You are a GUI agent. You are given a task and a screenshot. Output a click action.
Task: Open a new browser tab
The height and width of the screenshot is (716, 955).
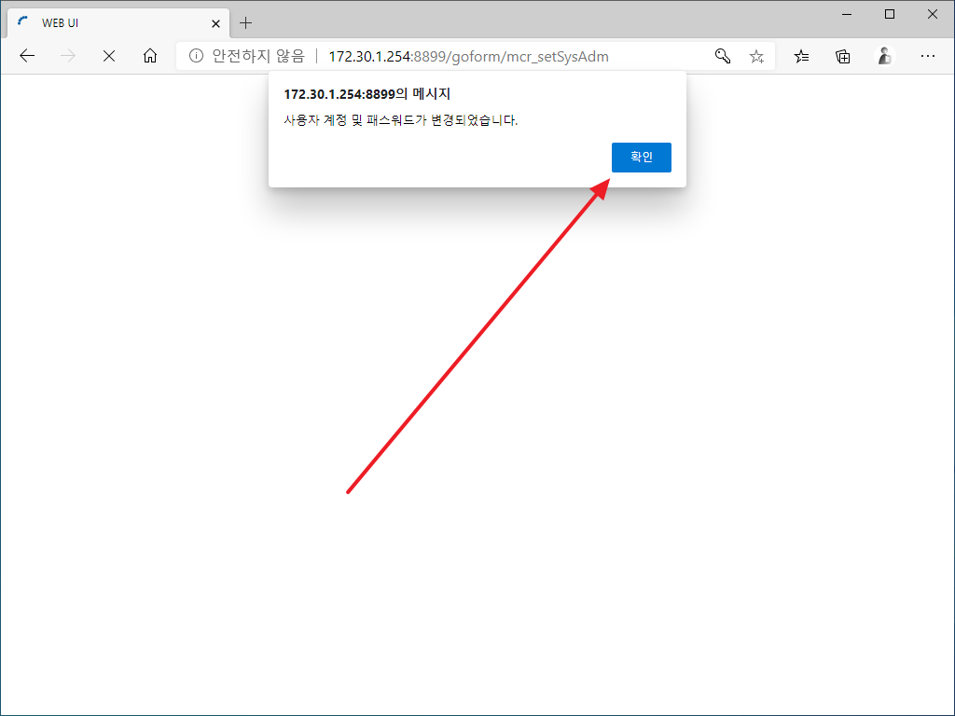tap(245, 23)
